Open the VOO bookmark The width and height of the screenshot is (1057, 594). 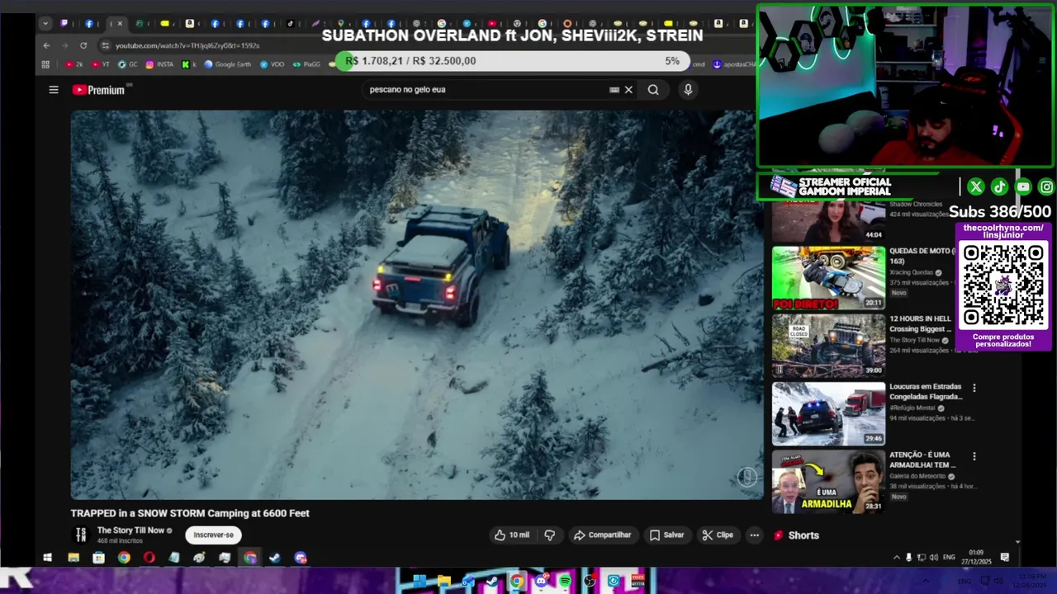click(x=272, y=64)
